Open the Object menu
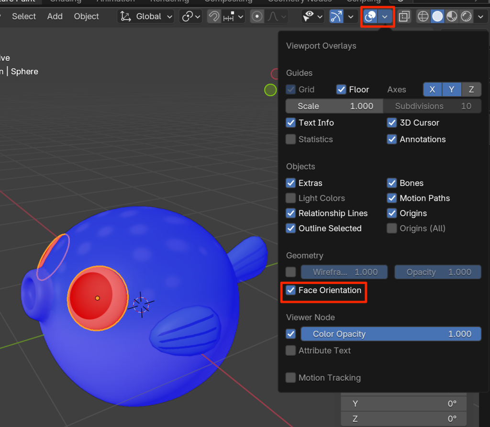The width and height of the screenshot is (490, 427). pyautogui.click(x=86, y=17)
